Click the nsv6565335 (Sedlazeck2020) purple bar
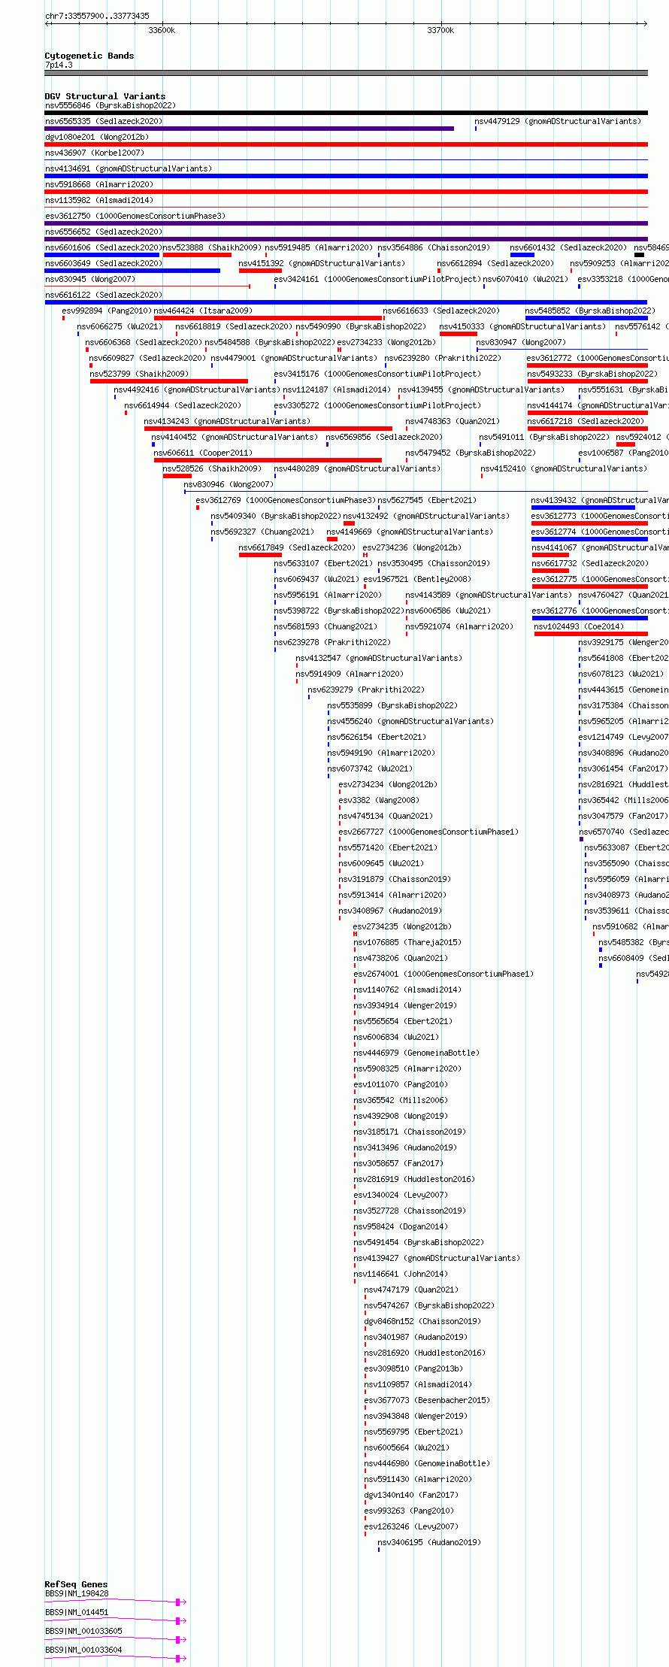Viewport: 669px width, 1667px height. [250, 129]
